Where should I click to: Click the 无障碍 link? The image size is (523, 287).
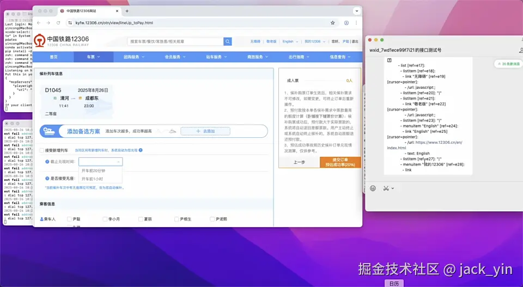pyautogui.click(x=255, y=42)
